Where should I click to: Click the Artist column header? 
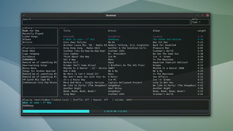[x=112, y=31]
